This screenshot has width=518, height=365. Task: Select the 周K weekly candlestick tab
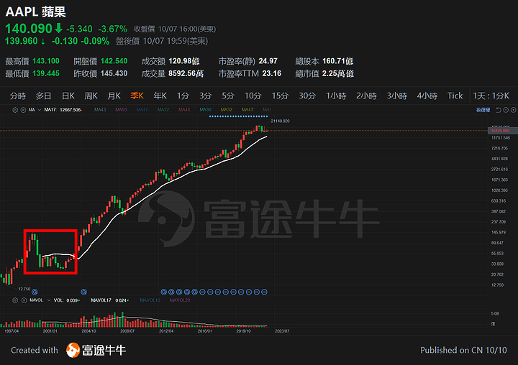pyautogui.click(x=91, y=96)
